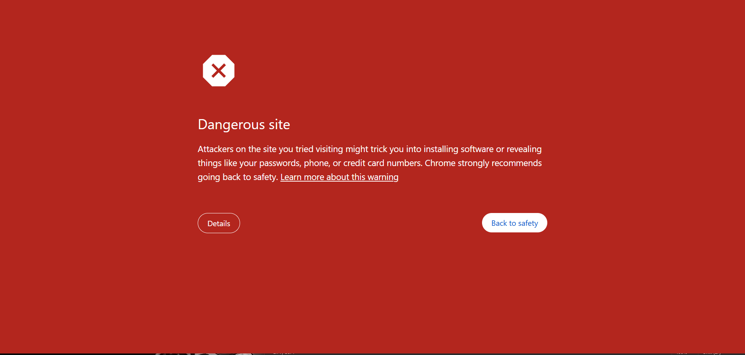Click Back to safety button

(514, 223)
